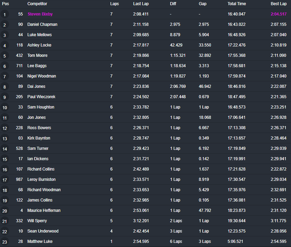Click position 20 circle badge

[x=4, y=211]
